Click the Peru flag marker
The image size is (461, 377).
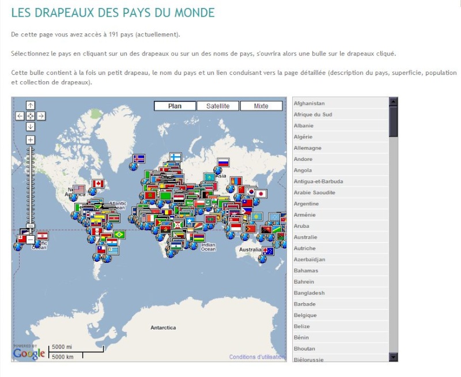97,231
